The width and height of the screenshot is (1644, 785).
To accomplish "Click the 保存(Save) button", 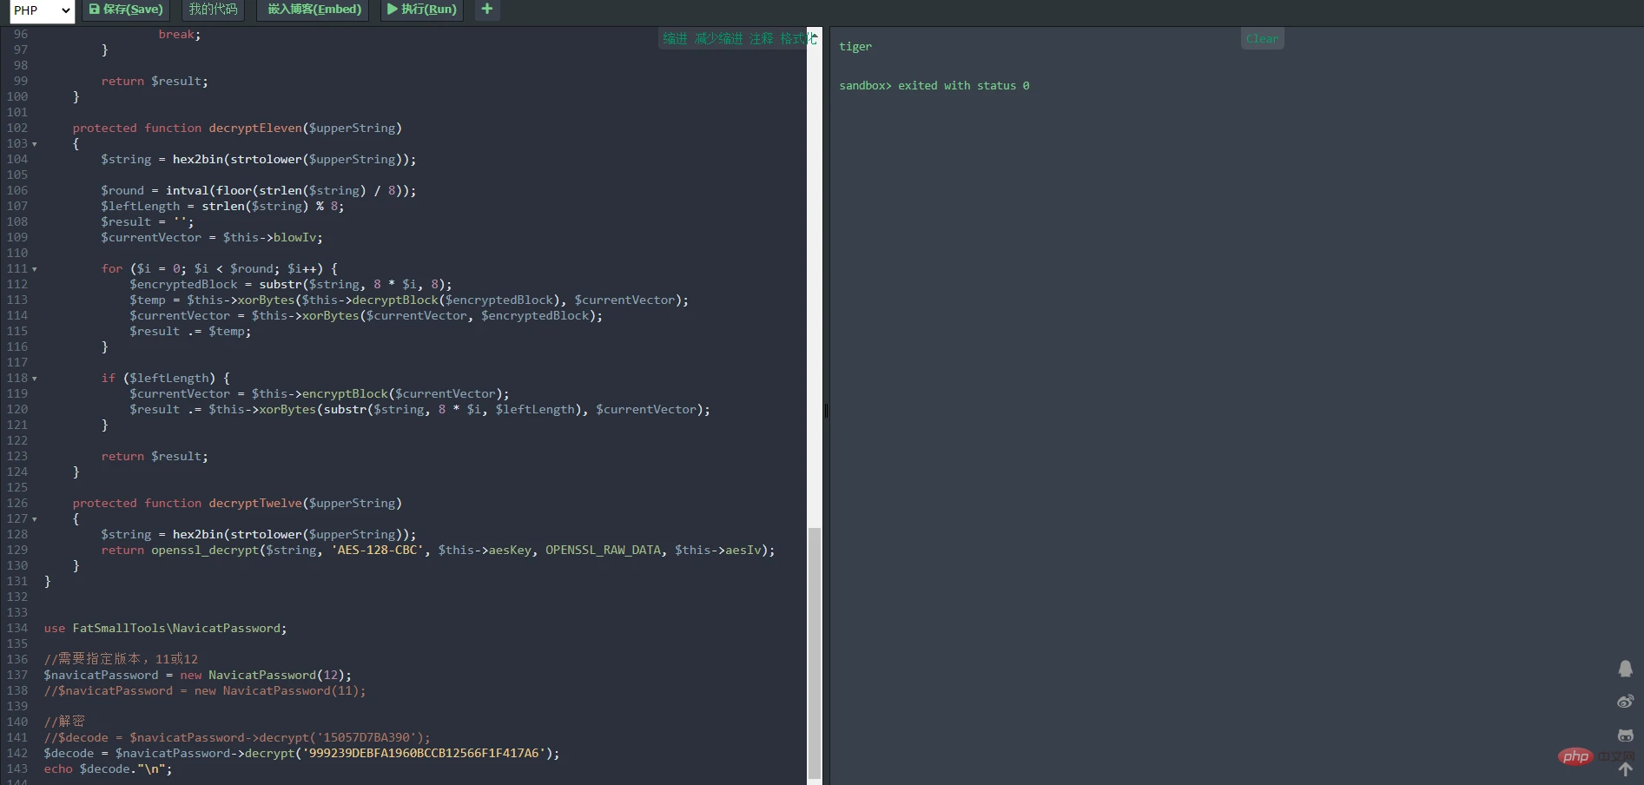I will [x=126, y=10].
